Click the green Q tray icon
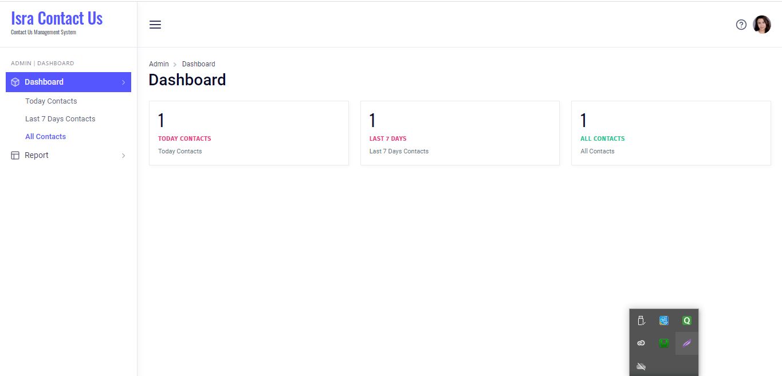Image resolution: width=782 pixels, height=376 pixels. point(687,320)
